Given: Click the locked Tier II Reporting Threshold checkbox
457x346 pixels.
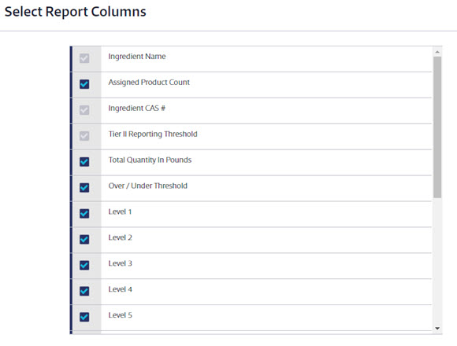Looking at the screenshot, I should point(84,136).
